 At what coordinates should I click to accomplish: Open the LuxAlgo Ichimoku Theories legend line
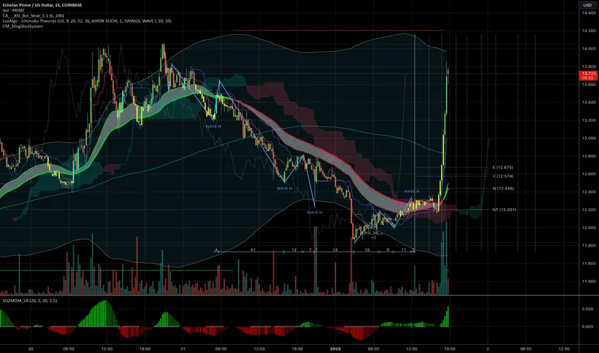[x=87, y=21]
